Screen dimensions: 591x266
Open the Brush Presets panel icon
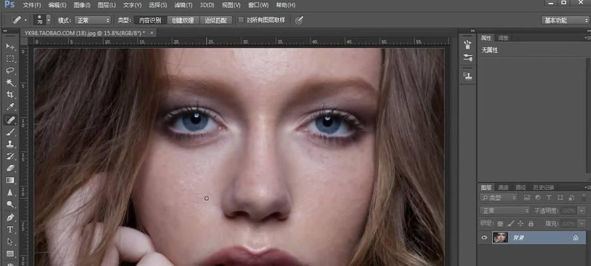468,45
